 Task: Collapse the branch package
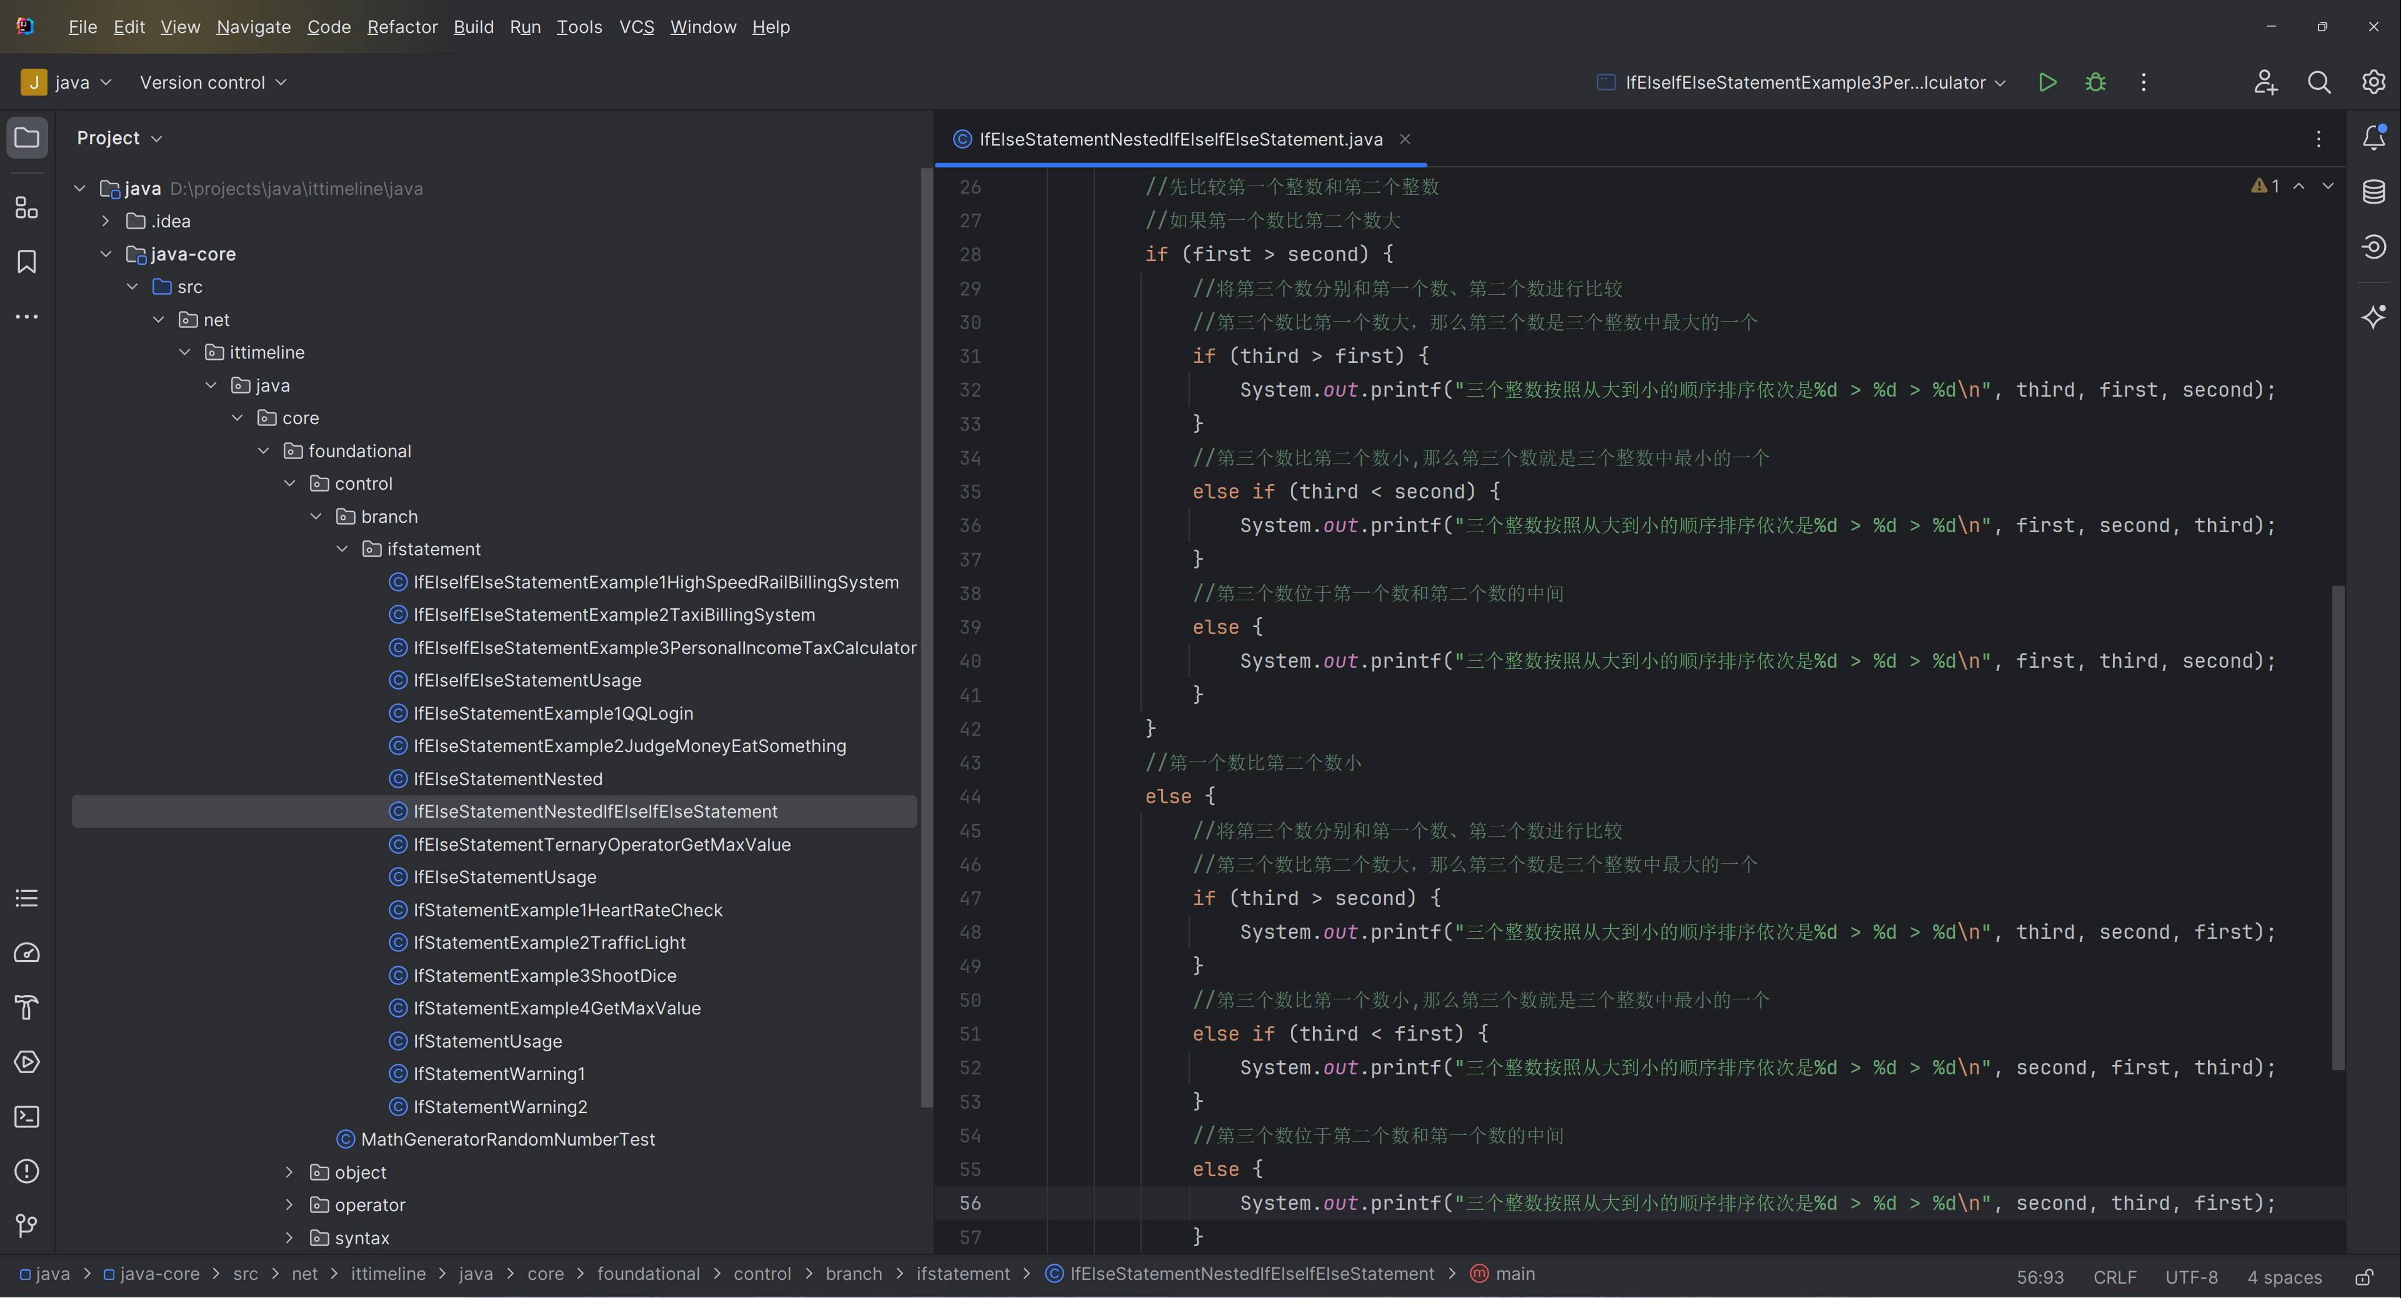316,516
